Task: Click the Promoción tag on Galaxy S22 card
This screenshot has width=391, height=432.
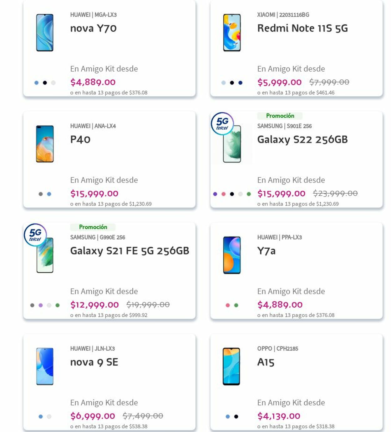Action: [280, 116]
